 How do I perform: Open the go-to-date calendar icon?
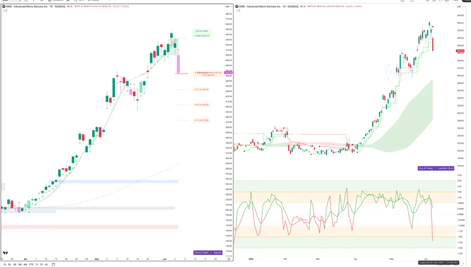pos(54,264)
